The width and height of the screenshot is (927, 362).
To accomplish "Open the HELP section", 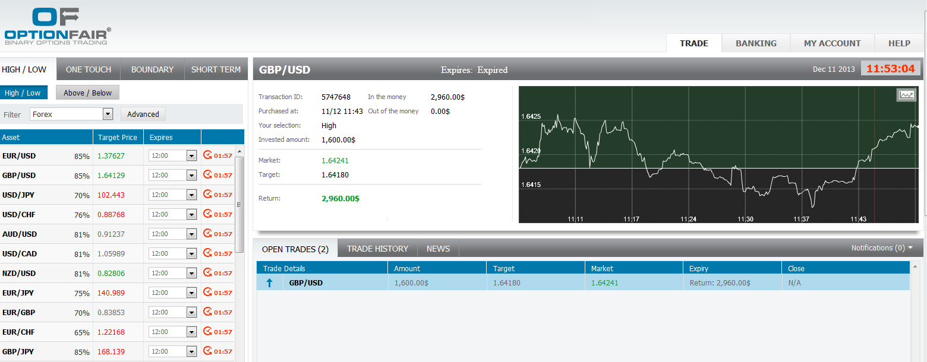I will [x=899, y=43].
